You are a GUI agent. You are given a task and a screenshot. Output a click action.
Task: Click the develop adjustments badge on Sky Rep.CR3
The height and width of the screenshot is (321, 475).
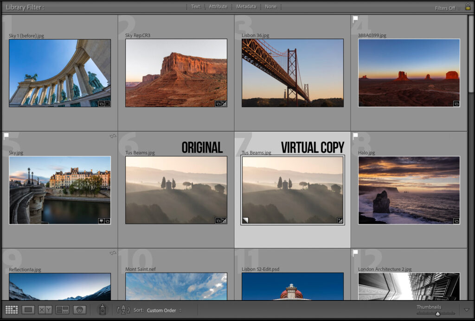coord(224,103)
